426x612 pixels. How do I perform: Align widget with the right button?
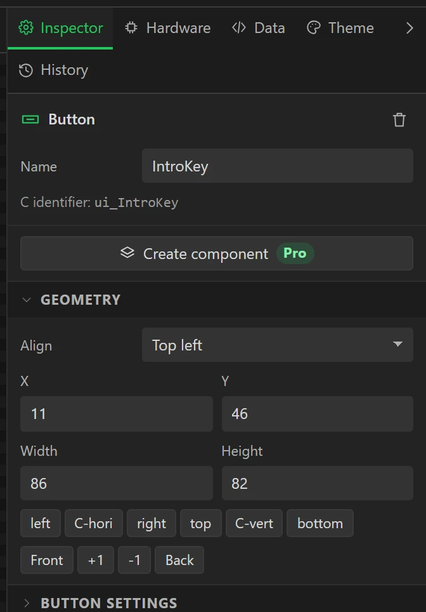click(x=152, y=523)
